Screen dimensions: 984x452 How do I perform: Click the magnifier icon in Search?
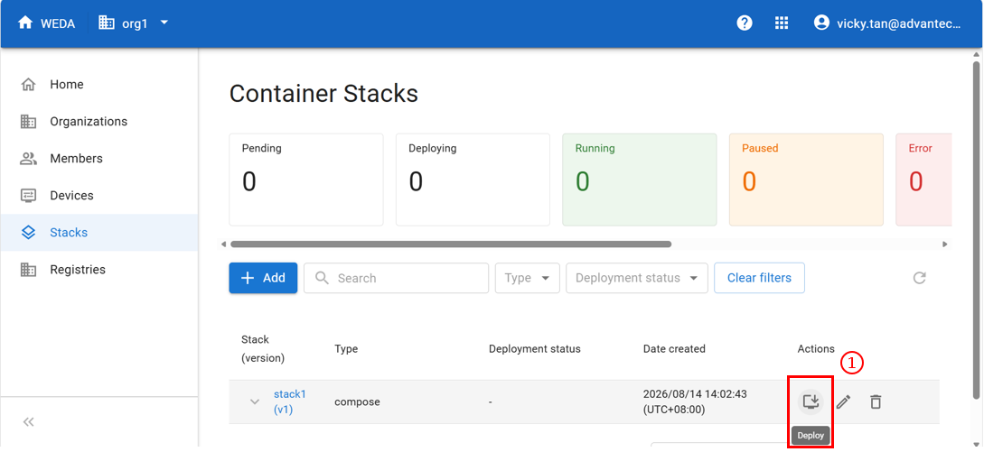pyautogui.click(x=322, y=278)
